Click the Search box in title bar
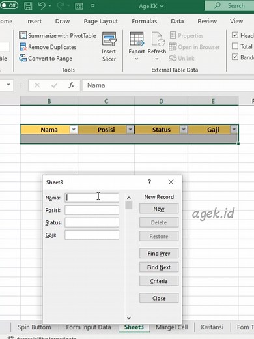The height and width of the screenshot is (339, 254). pos(229,6)
